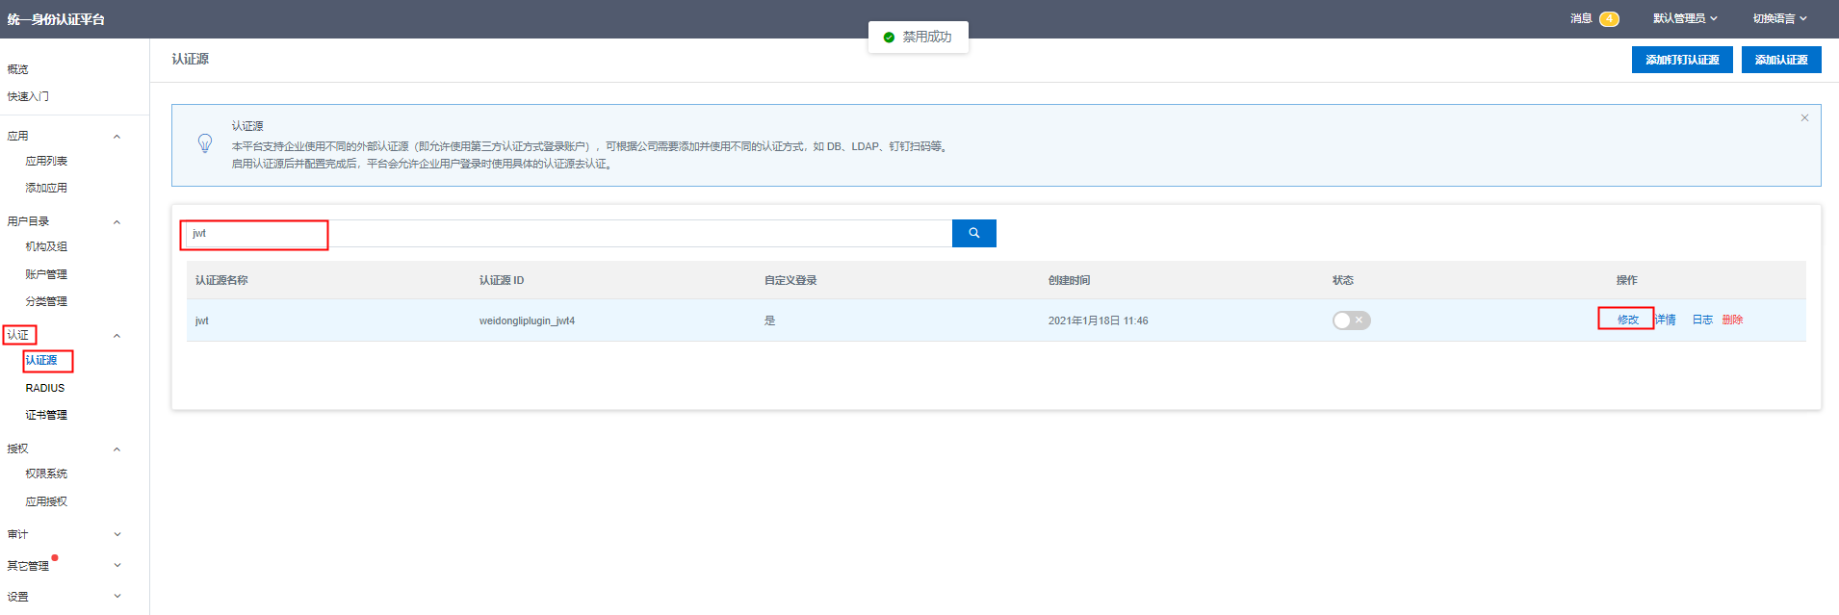This screenshot has width=1839, height=615.
Task: Click the lightbulb tip icon
Action: coord(205,143)
